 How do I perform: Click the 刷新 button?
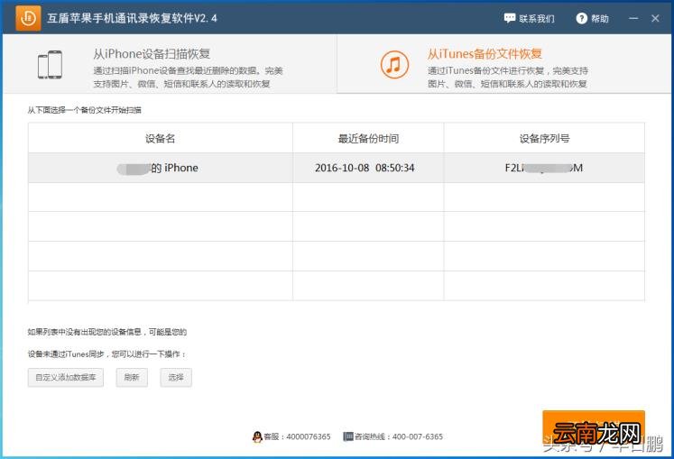click(x=132, y=377)
